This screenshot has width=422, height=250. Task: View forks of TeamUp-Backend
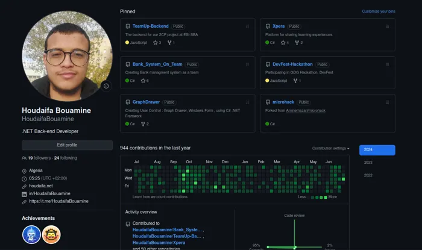coord(171,43)
